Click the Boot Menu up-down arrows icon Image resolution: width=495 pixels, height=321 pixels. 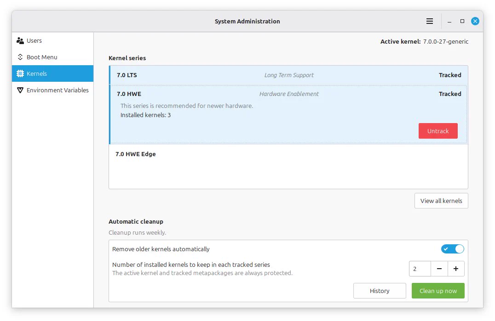[x=20, y=57]
